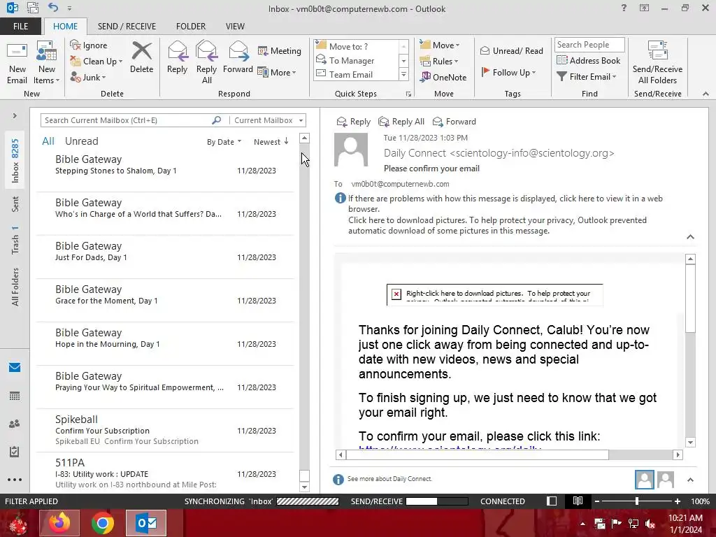Toggle Newest sort order
Viewport: 716px width, 537px height.
tap(271, 142)
